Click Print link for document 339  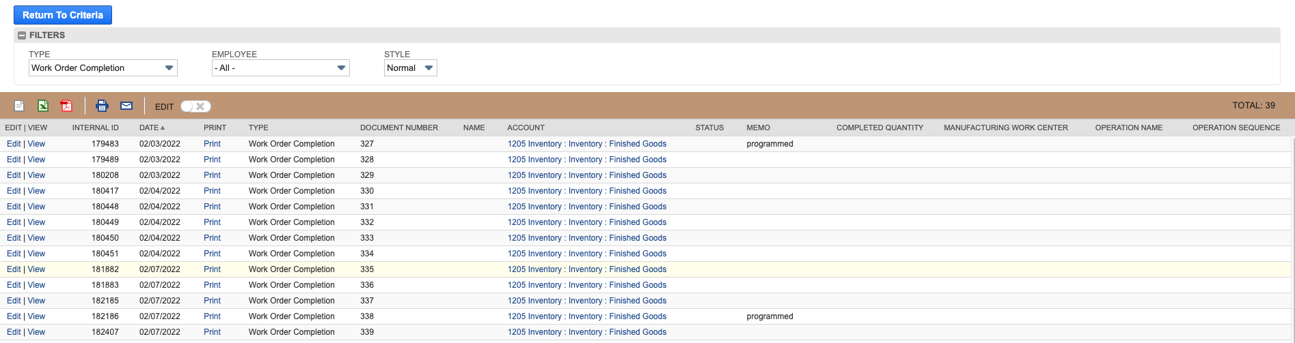click(213, 332)
